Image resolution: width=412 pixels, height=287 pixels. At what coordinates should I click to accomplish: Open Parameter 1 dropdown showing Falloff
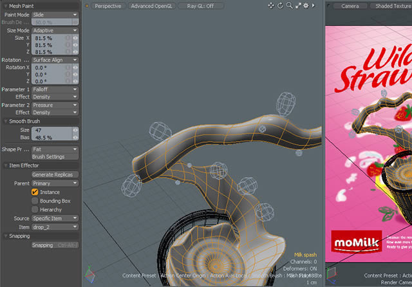(55, 89)
